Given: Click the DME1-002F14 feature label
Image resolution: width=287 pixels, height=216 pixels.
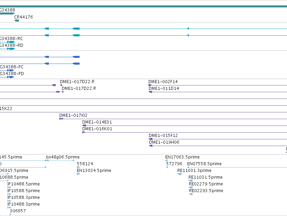Looking at the screenshot, I should coord(163,82).
